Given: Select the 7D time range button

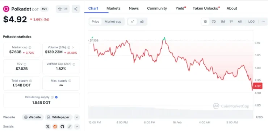Looking at the screenshot, I should [x=214, y=22].
